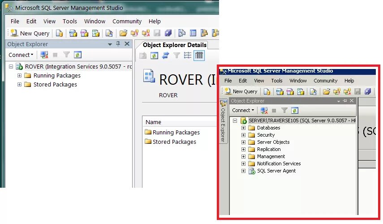Viewport: 383px width, 224px height.
Task: Click the list-style Summary icon in ROVER toolbar
Action: coord(193,33)
